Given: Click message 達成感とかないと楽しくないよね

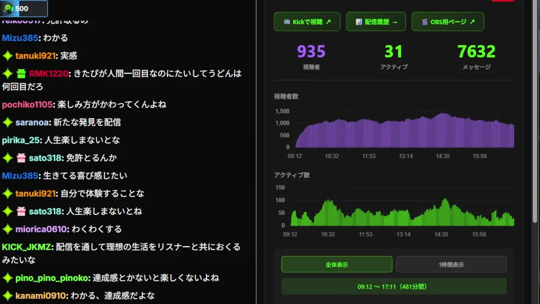Looking at the screenshot, I should pyautogui.click(x=156, y=278).
